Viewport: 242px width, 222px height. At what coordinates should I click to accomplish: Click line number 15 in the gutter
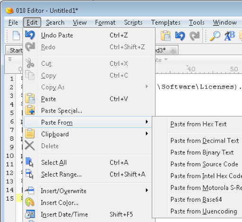[10, 198]
